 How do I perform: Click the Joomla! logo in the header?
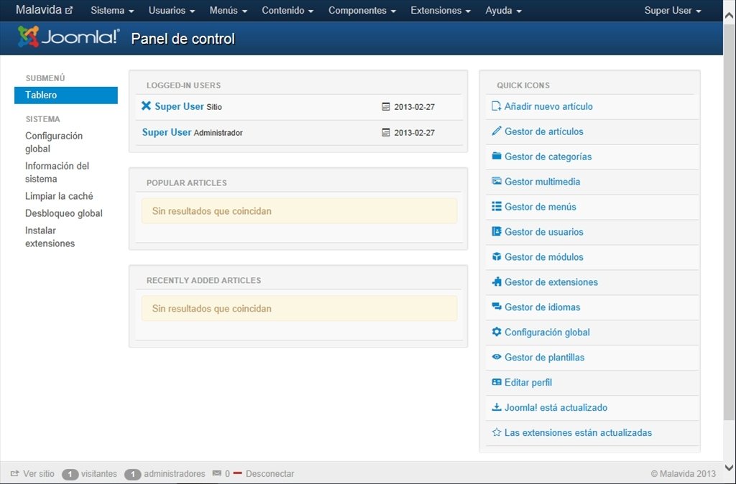pos(68,37)
